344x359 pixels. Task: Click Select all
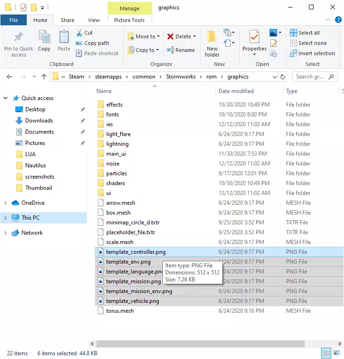click(305, 33)
